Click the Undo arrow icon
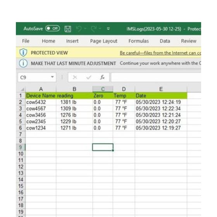 pyautogui.click(x=79, y=29)
